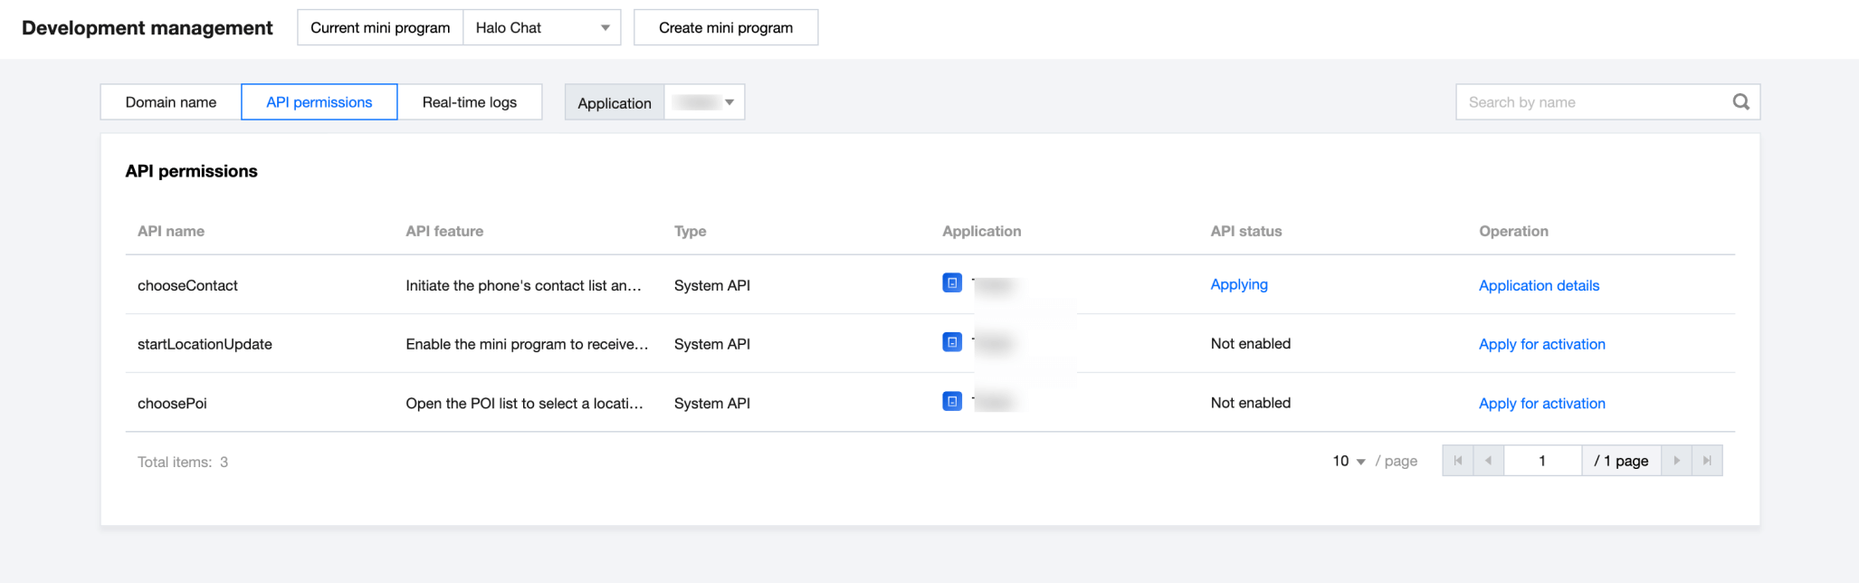Image resolution: width=1859 pixels, height=583 pixels.
Task: Jump to the last page arrow
Action: [1707, 461]
